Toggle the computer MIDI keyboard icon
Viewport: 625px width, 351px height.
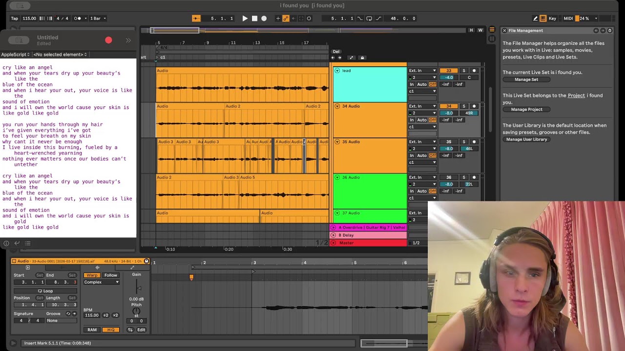click(x=543, y=19)
